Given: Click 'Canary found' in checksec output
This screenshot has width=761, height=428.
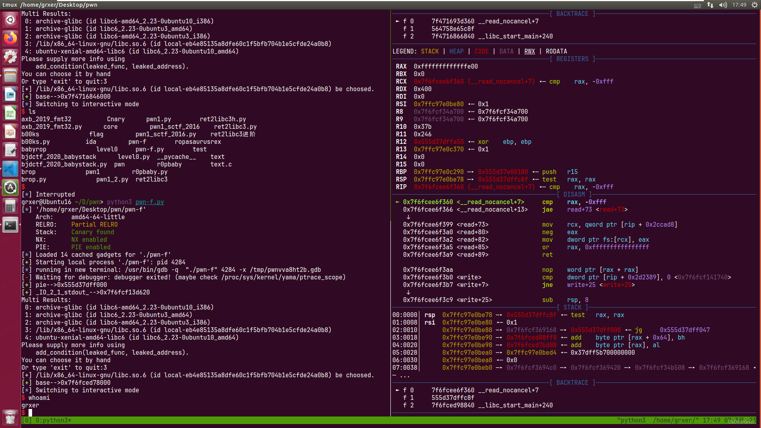Looking at the screenshot, I should click(x=93, y=232).
